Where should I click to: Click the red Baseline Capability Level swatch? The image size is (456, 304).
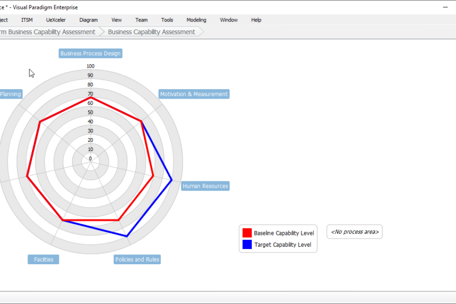247,233
